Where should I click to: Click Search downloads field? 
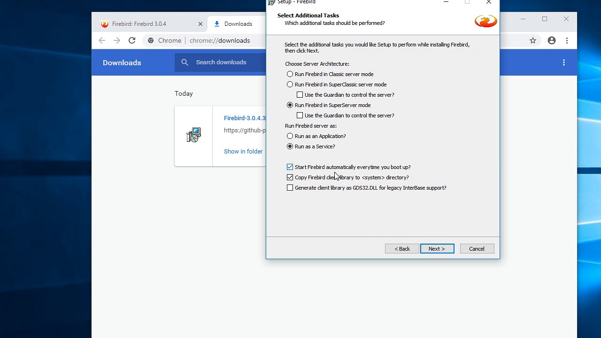(x=221, y=62)
